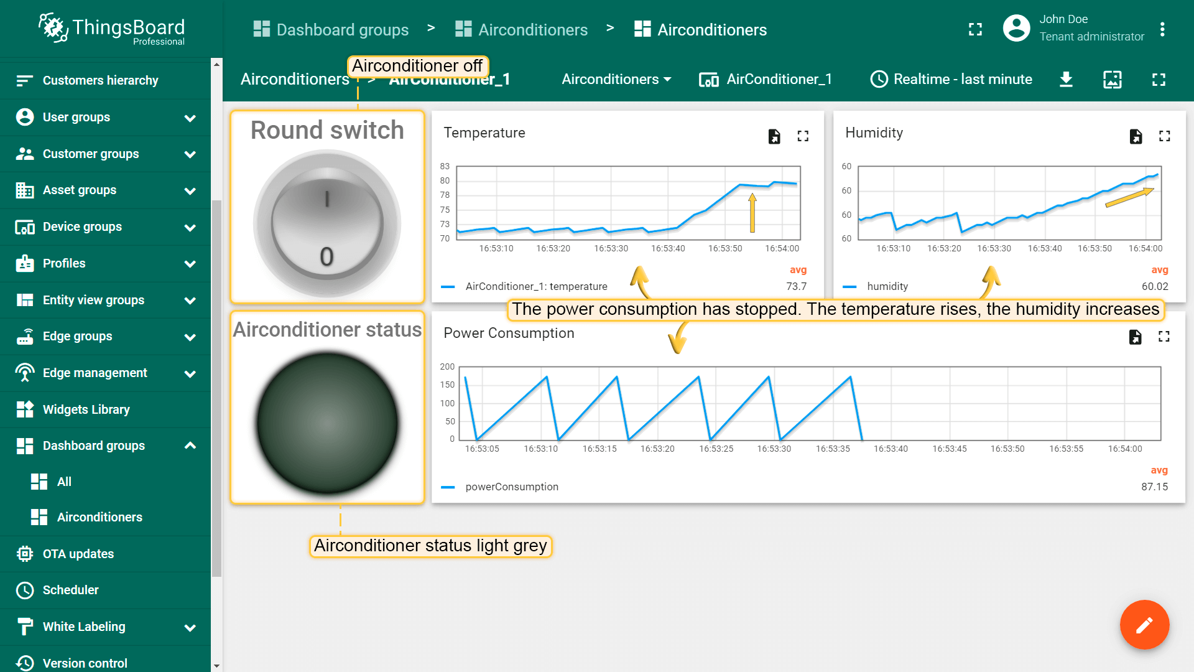Click the Asset groups building icon
Viewport: 1194px width, 672px height.
point(25,190)
